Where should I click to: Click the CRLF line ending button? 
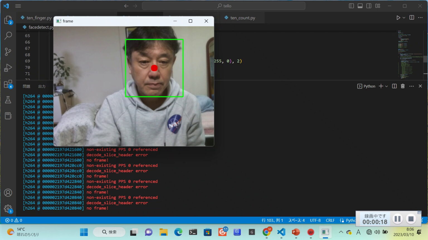click(x=330, y=220)
